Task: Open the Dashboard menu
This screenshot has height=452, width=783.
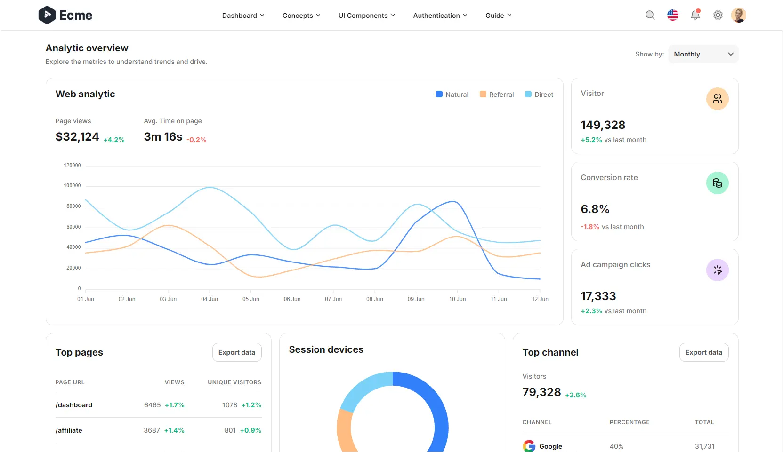Action: coord(243,15)
